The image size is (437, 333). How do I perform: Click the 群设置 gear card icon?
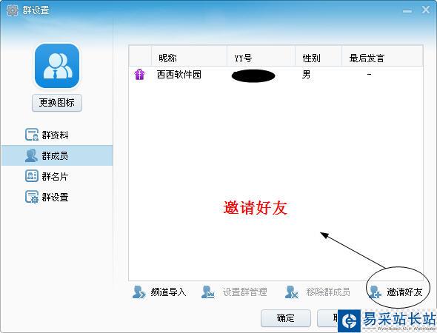tap(32, 197)
